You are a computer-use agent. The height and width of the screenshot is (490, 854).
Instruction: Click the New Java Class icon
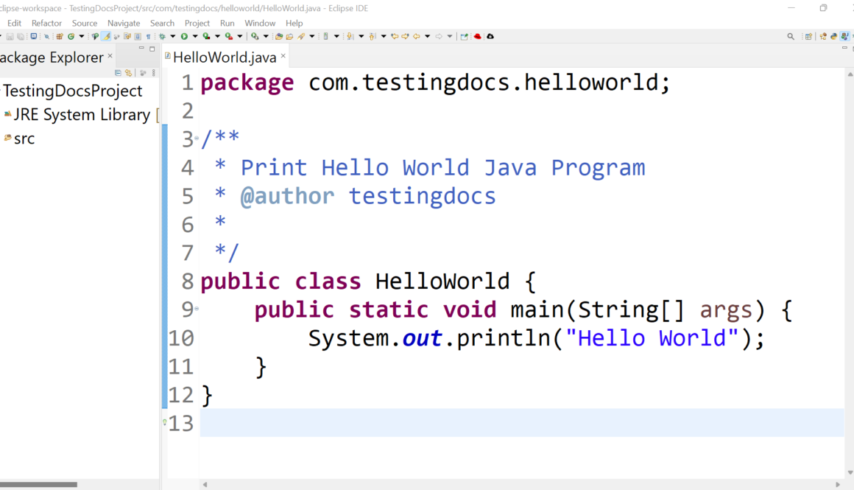point(71,36)
